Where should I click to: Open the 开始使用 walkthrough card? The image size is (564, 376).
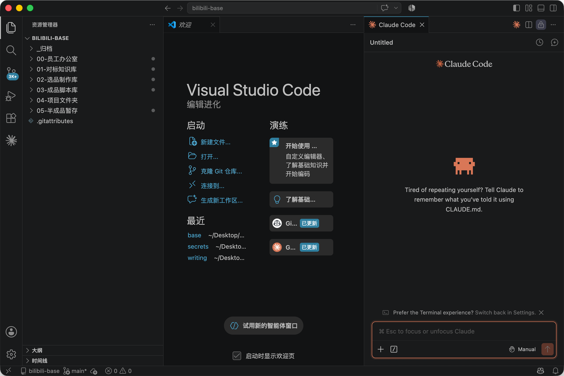pos(301,160)
